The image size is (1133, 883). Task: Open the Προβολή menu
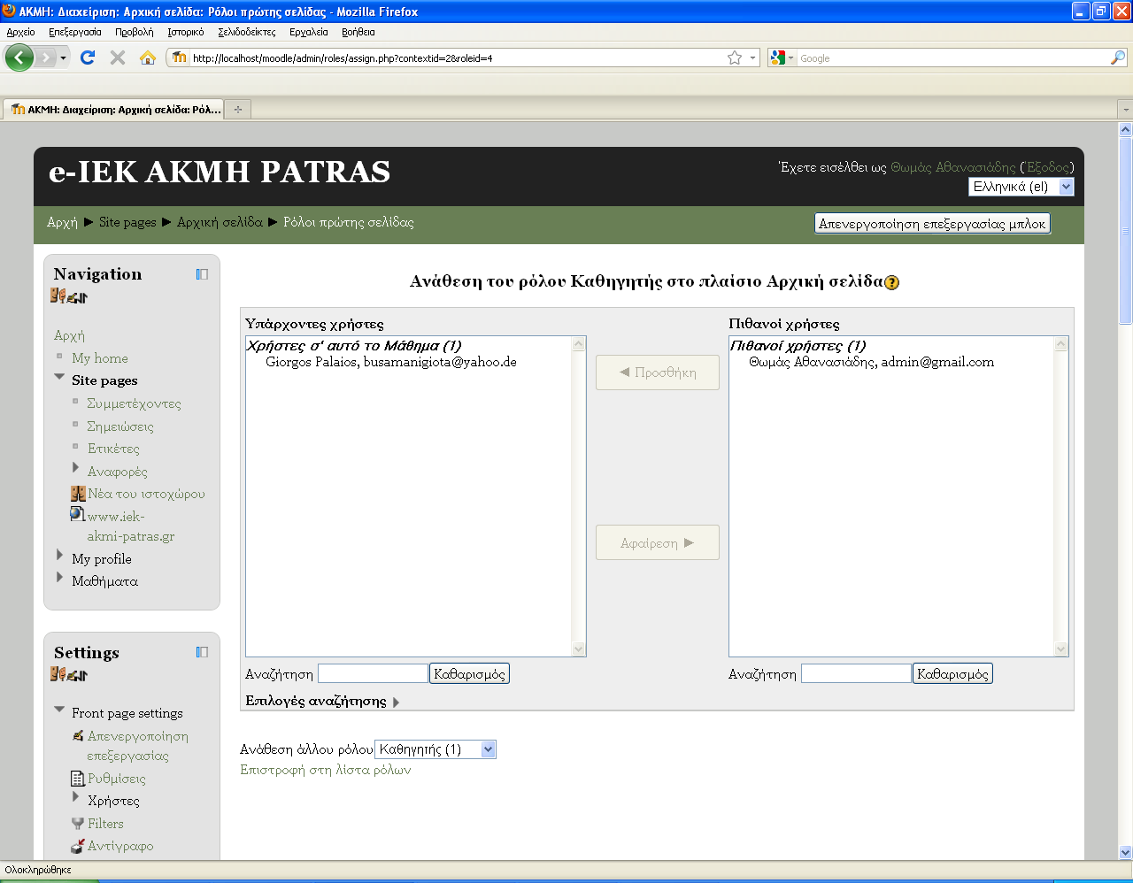click(x=134, y=32)
